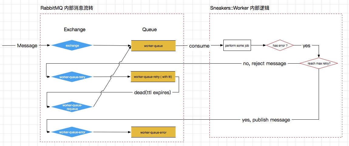This screenshot has height=146, width=349.
Task: Click the 'yes, publish message' label
Action: coord(266,120)
